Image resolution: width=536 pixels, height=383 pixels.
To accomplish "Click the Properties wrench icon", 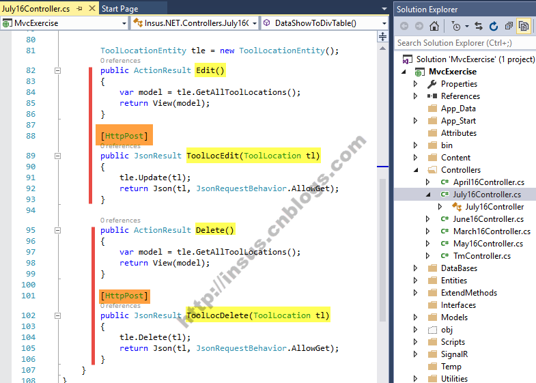I will (x=432, y=84).
